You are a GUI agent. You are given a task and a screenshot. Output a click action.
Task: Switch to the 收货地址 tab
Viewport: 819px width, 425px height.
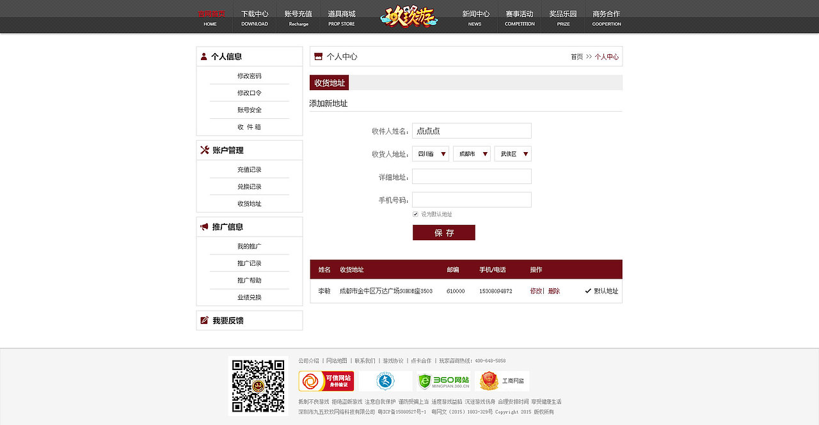coord(329,82)
